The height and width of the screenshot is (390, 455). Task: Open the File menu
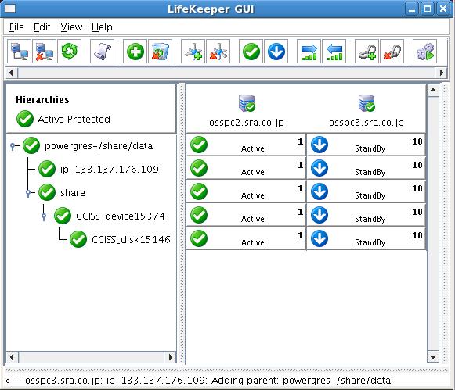(x=16, y=27)
